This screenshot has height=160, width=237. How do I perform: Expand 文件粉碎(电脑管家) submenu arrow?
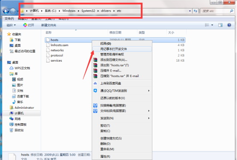click(x=149, y=111)
